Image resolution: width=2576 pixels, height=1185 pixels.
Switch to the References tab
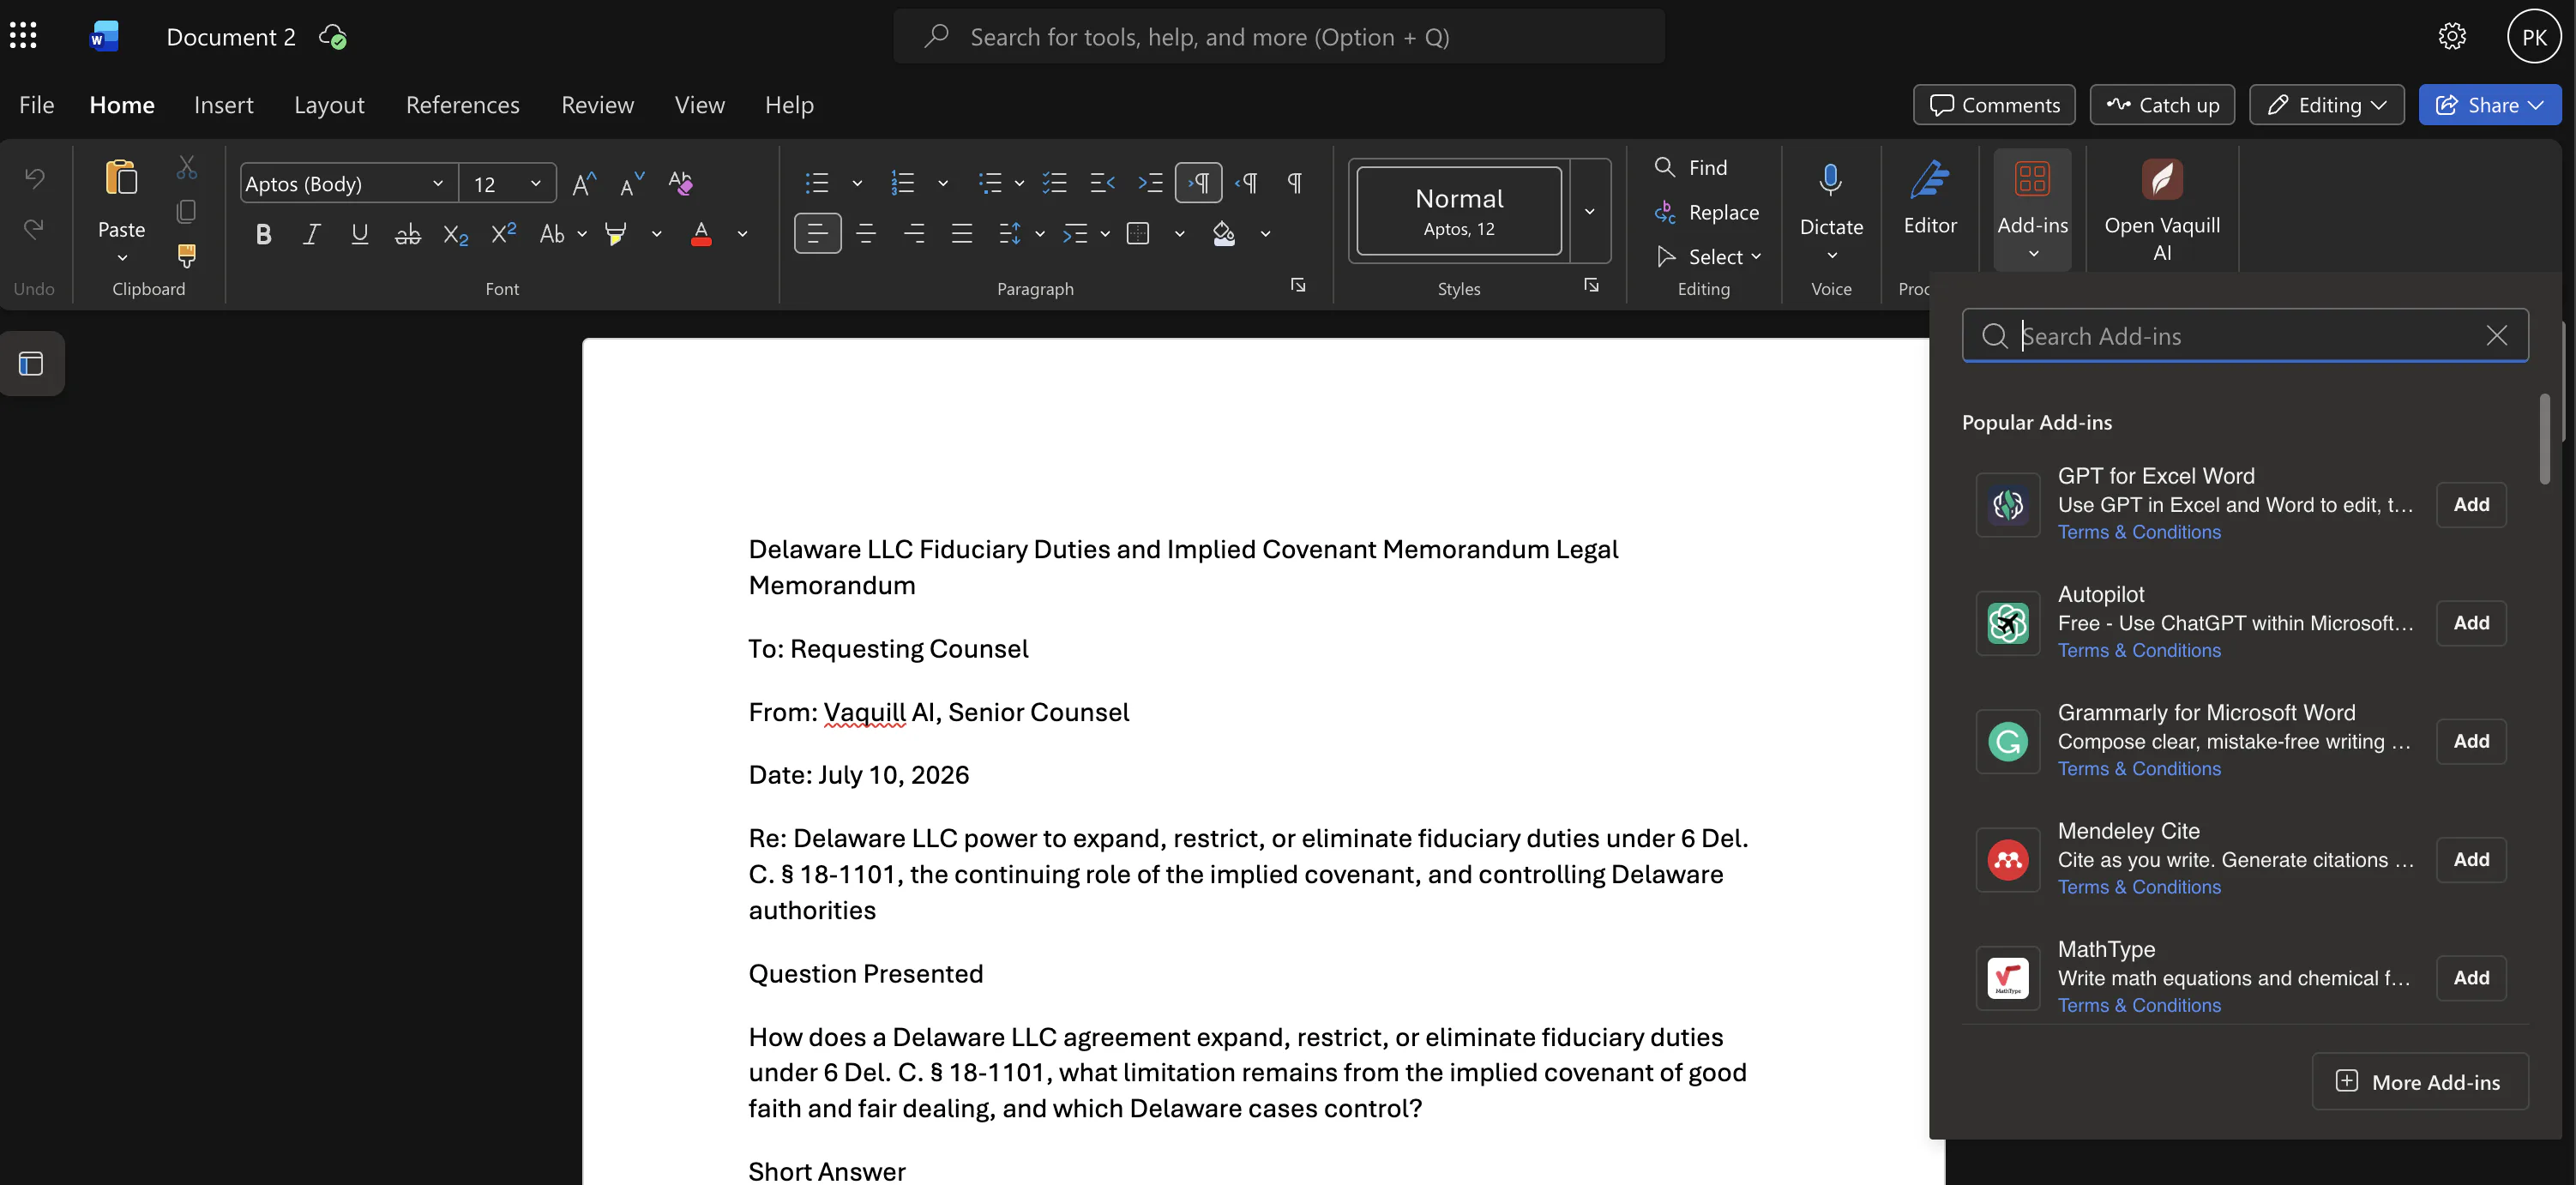(x=463, y=105)
